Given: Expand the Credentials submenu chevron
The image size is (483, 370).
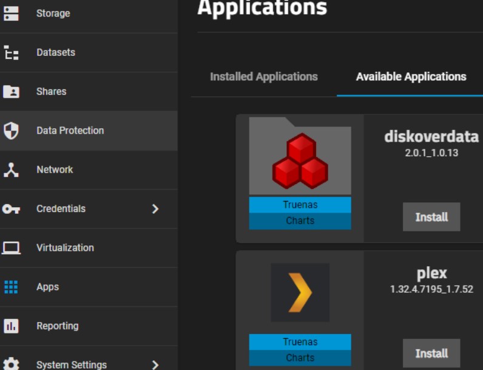Looking at the screenshot, I should pyautogui.click(x=155, y=209).
